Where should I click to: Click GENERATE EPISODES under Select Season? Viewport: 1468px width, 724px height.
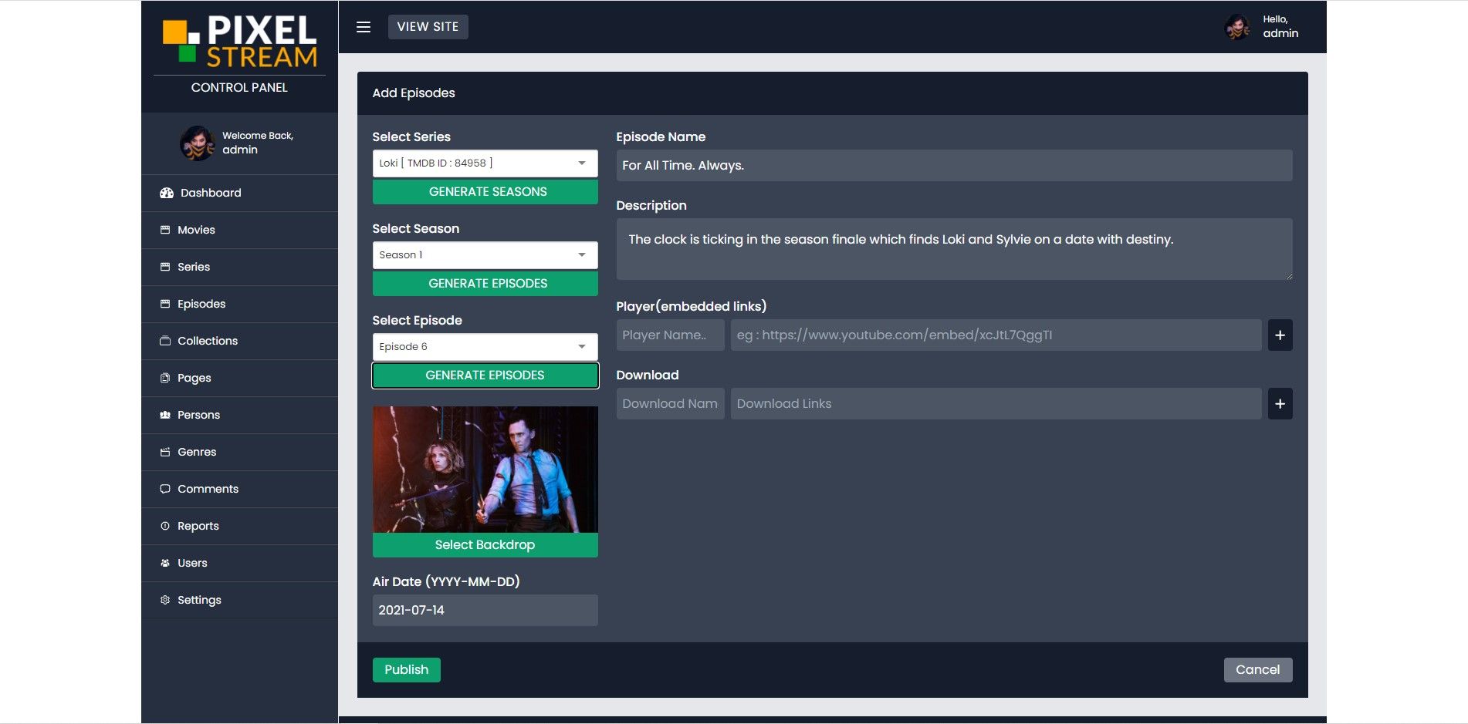pos(485,284)
